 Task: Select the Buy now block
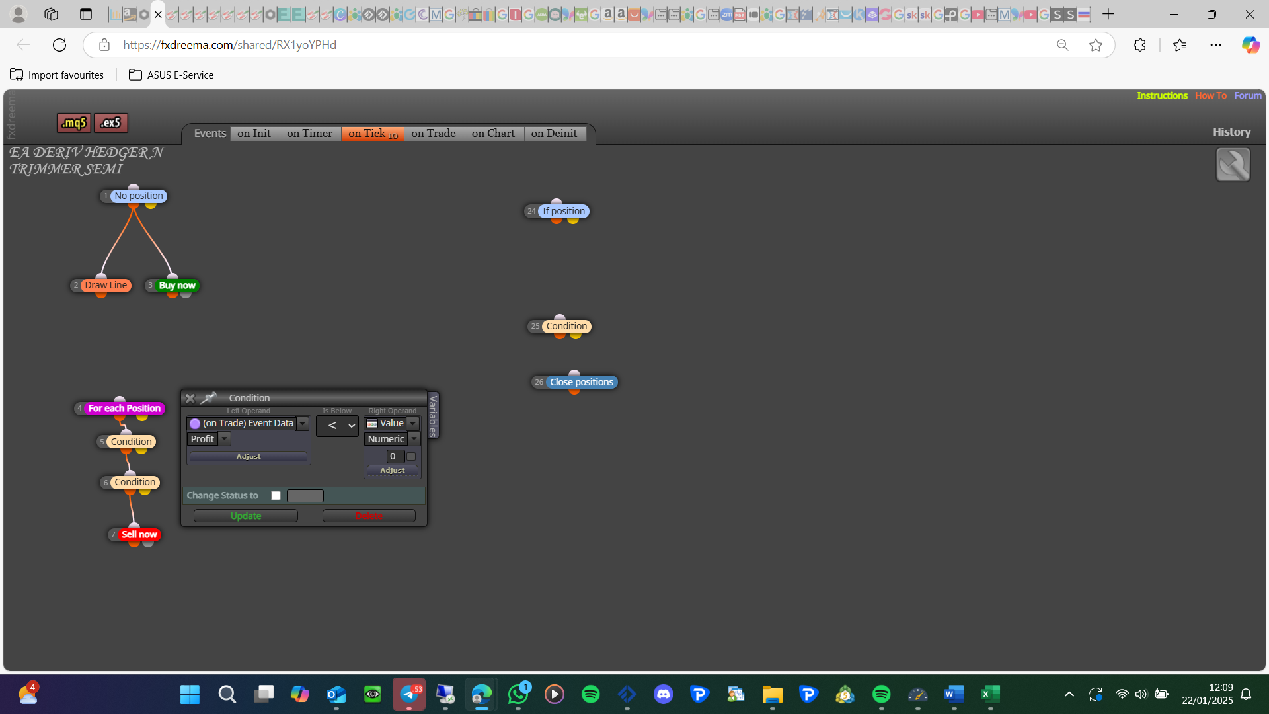177,286
